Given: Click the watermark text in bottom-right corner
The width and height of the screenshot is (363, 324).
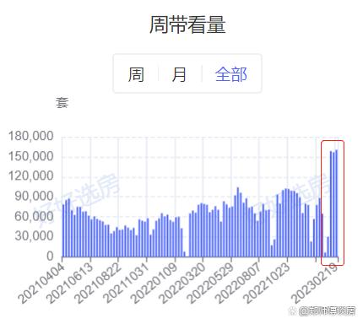Looking at the screenshot, I should [x=322, y=311].
